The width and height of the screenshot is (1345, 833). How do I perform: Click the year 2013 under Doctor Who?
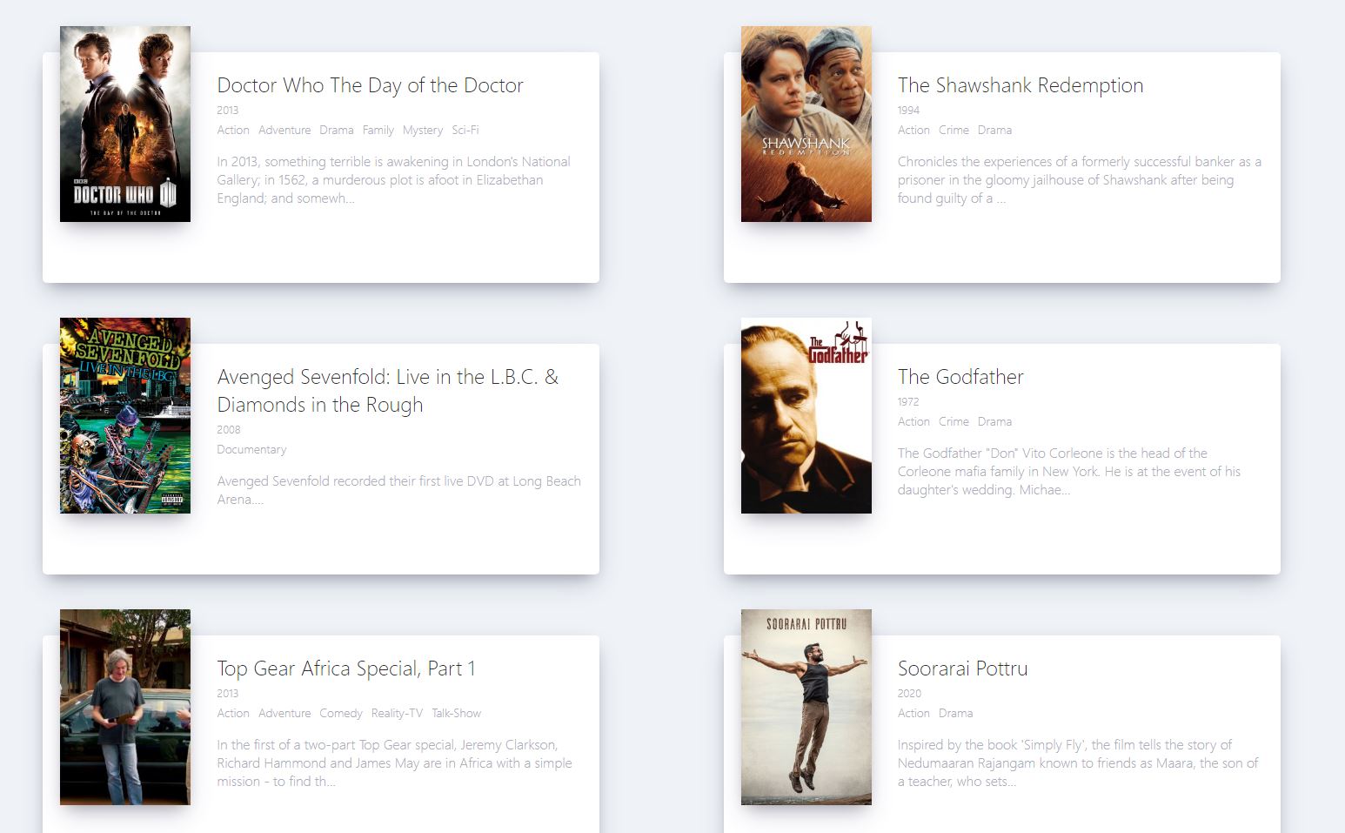point(227,110)
